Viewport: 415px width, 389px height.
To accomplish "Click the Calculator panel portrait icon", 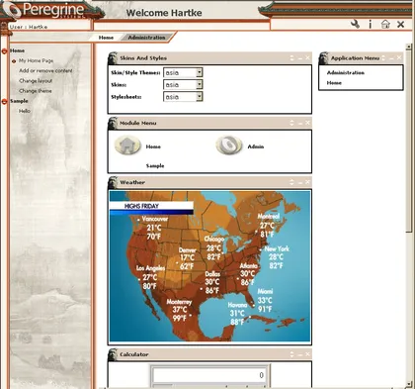I will [113, 354].
